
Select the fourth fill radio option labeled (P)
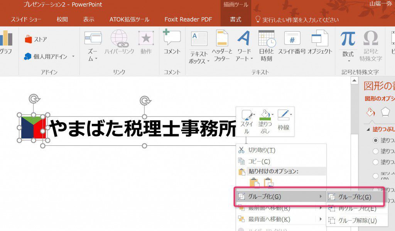[x=375, y=175]
